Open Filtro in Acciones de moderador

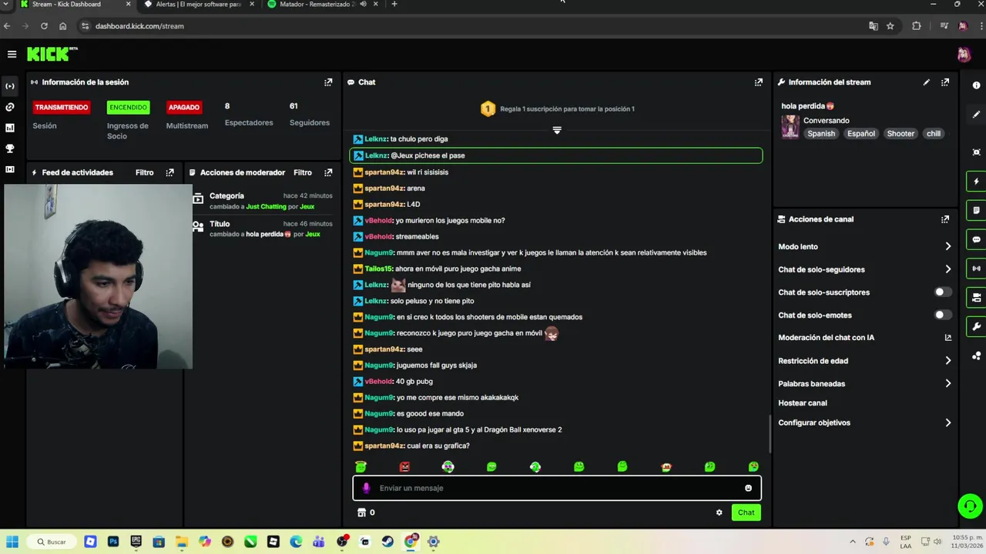click(x=302, y=172)
